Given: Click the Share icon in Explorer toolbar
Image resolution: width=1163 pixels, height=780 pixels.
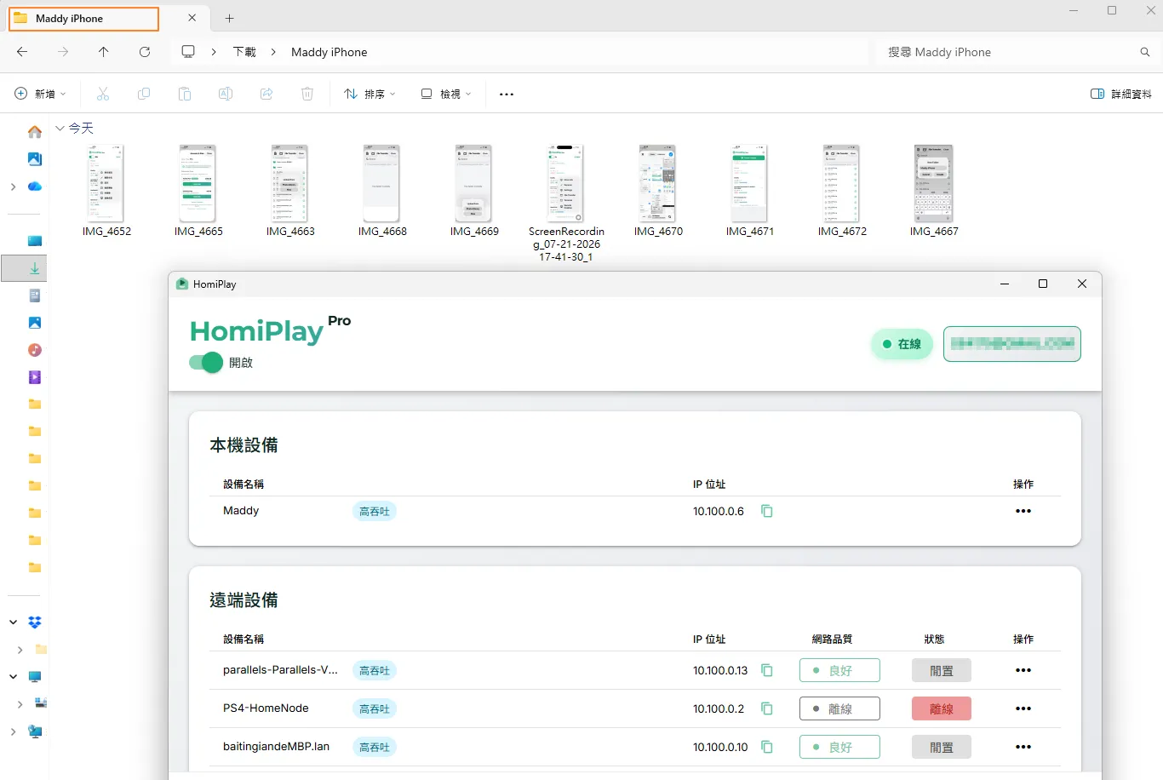Looking at the screenshot, I should pyautogui.click(x=266, y=94).
